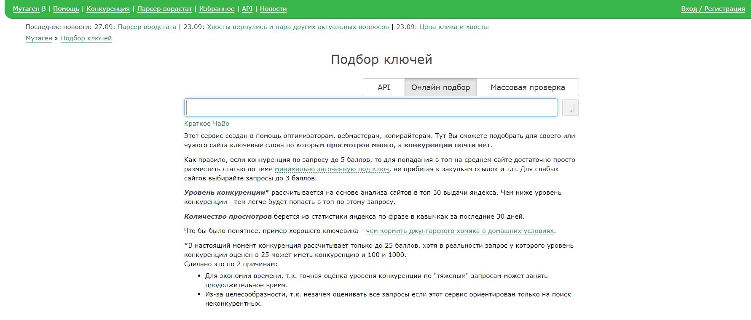This screenshot has width=751, height=320.
Task: Open Парсер вордстат in top navigation
Action: [x=164, y=9]
